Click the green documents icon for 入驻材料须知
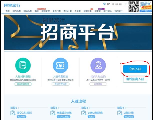This screenshot has width=153, height=120. coord(23,65)
